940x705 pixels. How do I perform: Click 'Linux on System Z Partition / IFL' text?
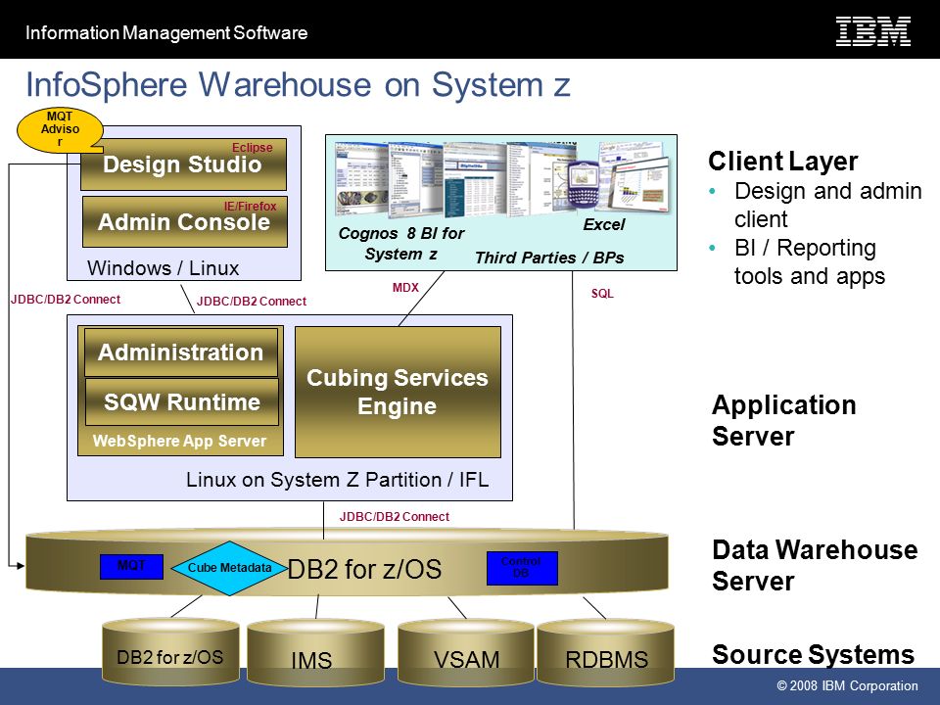(x=338, y=480)
